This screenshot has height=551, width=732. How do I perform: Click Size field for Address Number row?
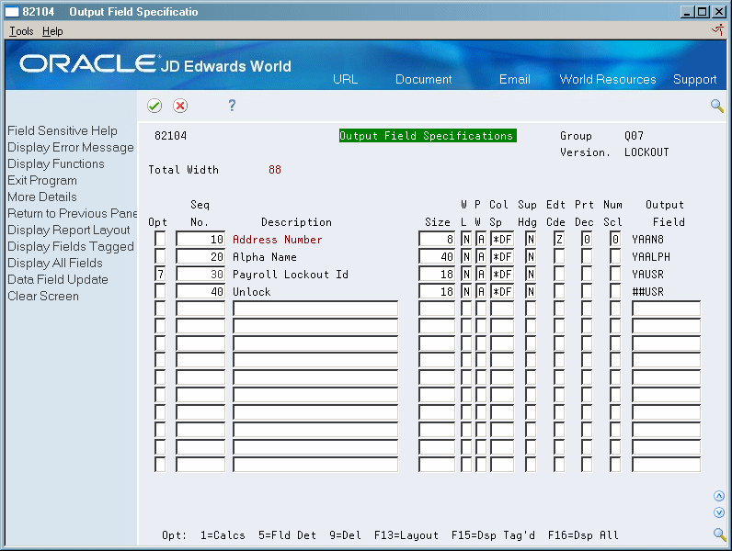(x=437, y=239)
